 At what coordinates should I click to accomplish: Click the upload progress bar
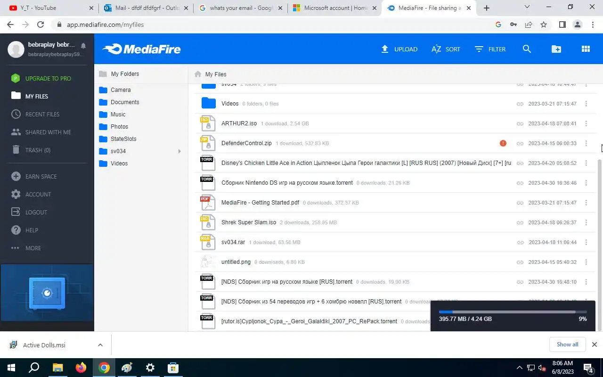(x=513, y=312)
